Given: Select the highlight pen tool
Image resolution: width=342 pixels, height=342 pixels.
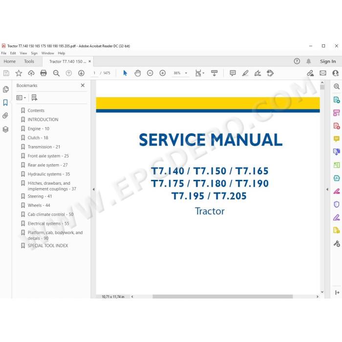Looking at the screenshot, I should [x=245, y=73].
